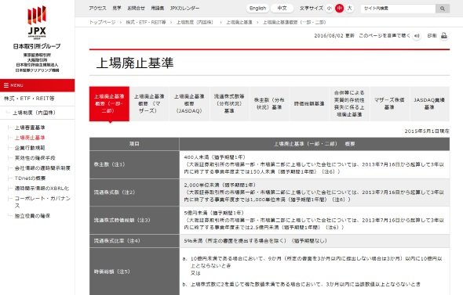
Task: Click the 日本取引所グループ title text
Action: 37,46
